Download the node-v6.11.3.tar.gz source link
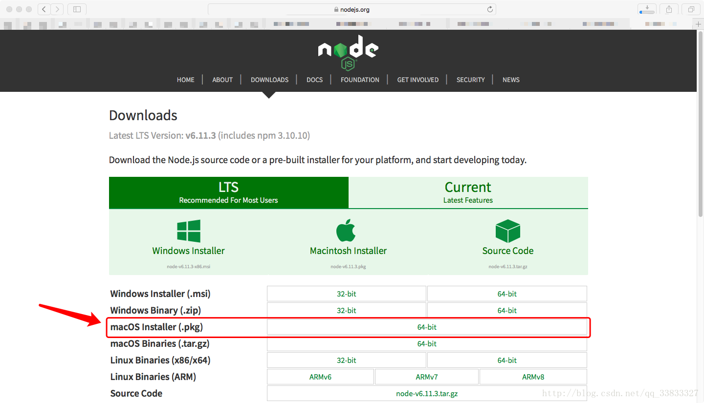704x403 pixels. click(x=427, y=393)
